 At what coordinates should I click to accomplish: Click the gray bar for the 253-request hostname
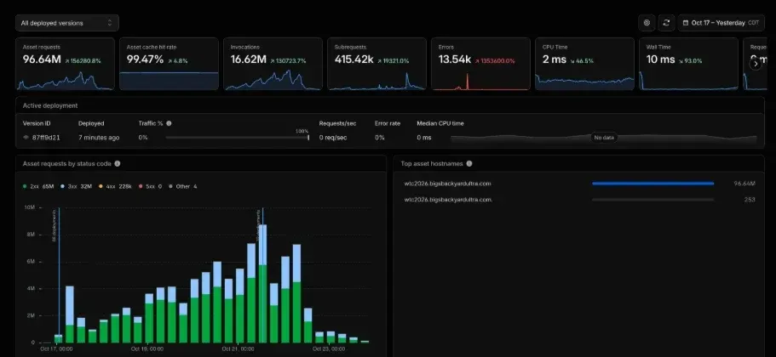pyautogui.click(x=652, y=200)
